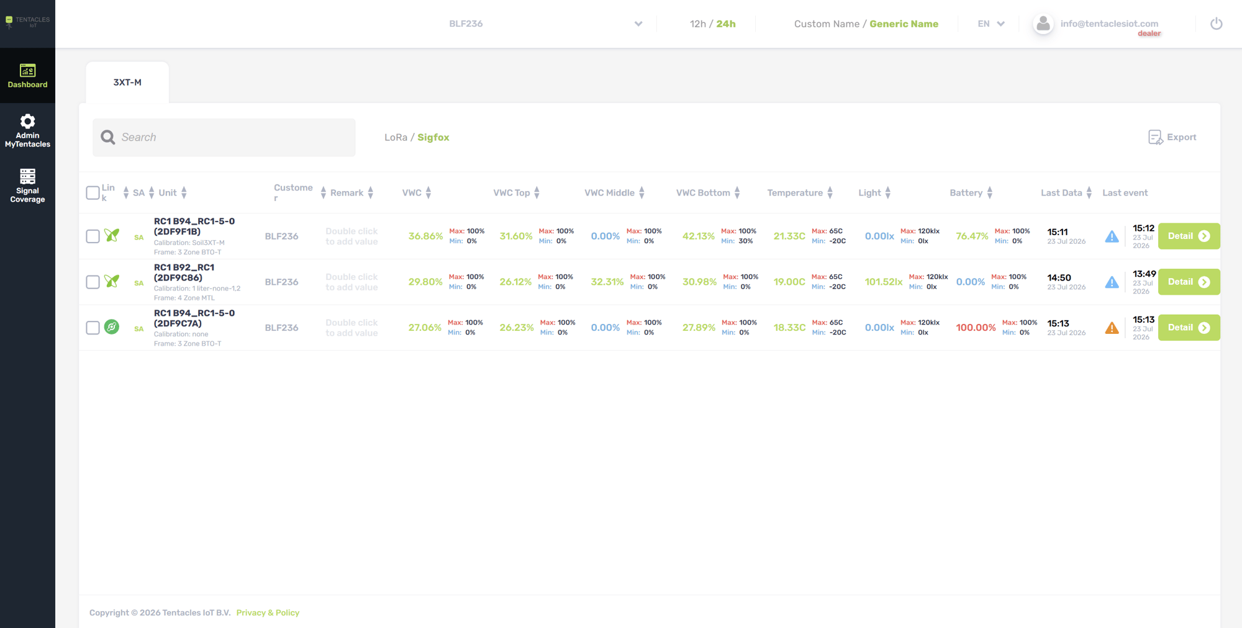Open Signal Coverage sidebar icon

(27, 176)
